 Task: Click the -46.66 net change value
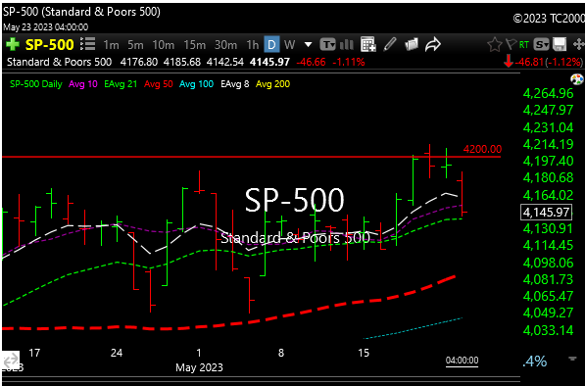pos(311,62)
